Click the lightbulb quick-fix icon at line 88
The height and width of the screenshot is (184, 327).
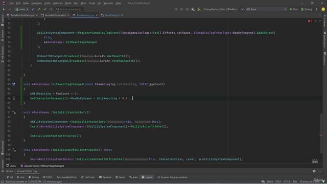tap(14, 98)
